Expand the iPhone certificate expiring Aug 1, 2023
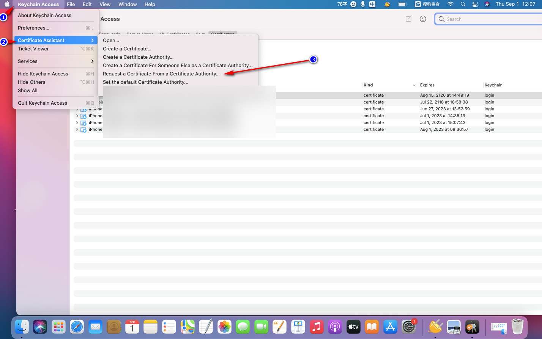Viewport: 542px width, 339px height. point(77,129)
